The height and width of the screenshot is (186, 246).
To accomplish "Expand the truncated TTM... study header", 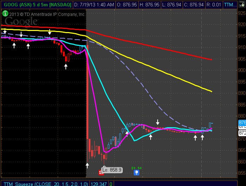I will [x=230, y=5].
